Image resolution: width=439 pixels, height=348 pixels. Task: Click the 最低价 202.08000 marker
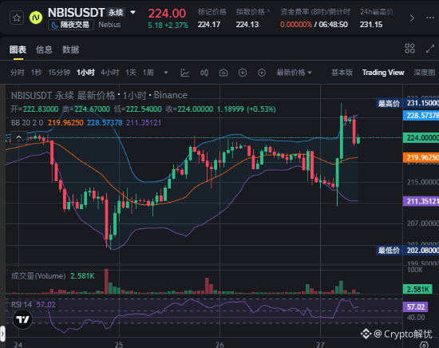point(407,251)
